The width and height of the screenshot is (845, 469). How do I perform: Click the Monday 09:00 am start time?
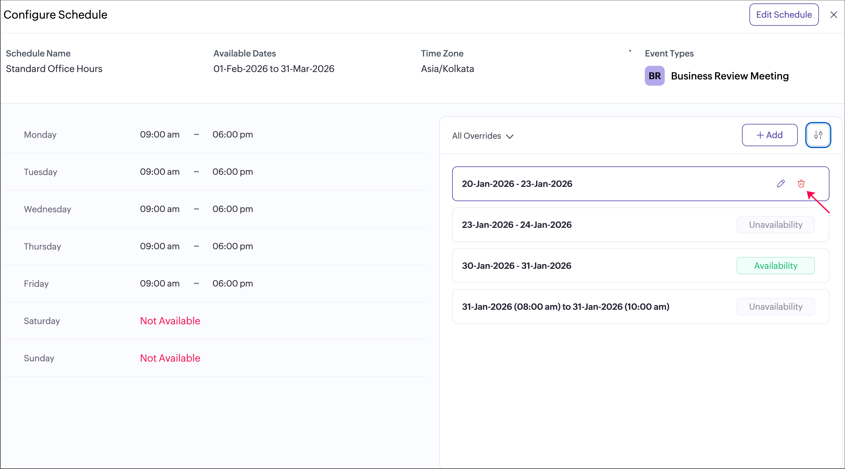tap(160, 135)
